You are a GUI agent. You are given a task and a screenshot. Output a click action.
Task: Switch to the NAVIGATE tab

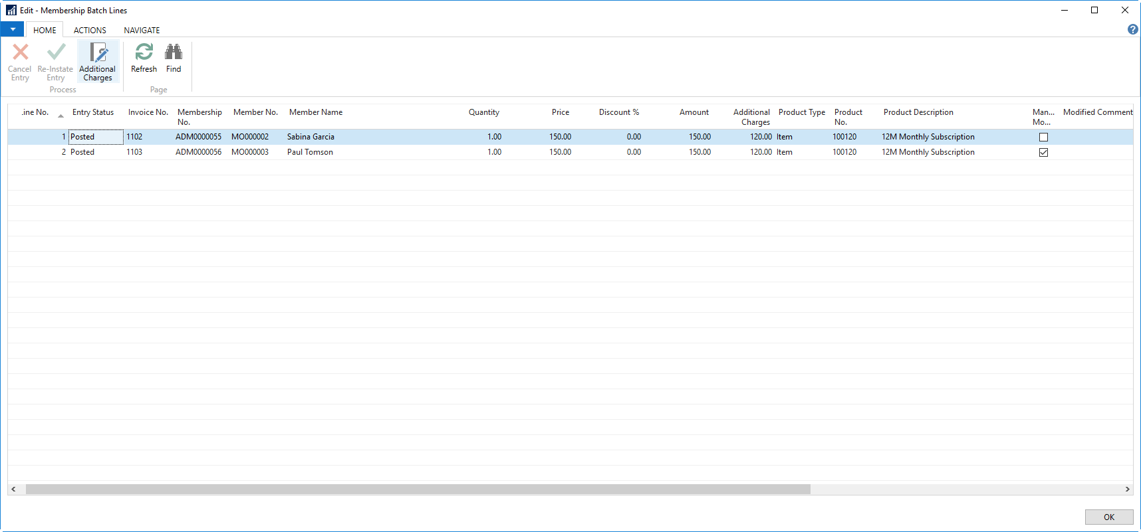tap(142, 30)
